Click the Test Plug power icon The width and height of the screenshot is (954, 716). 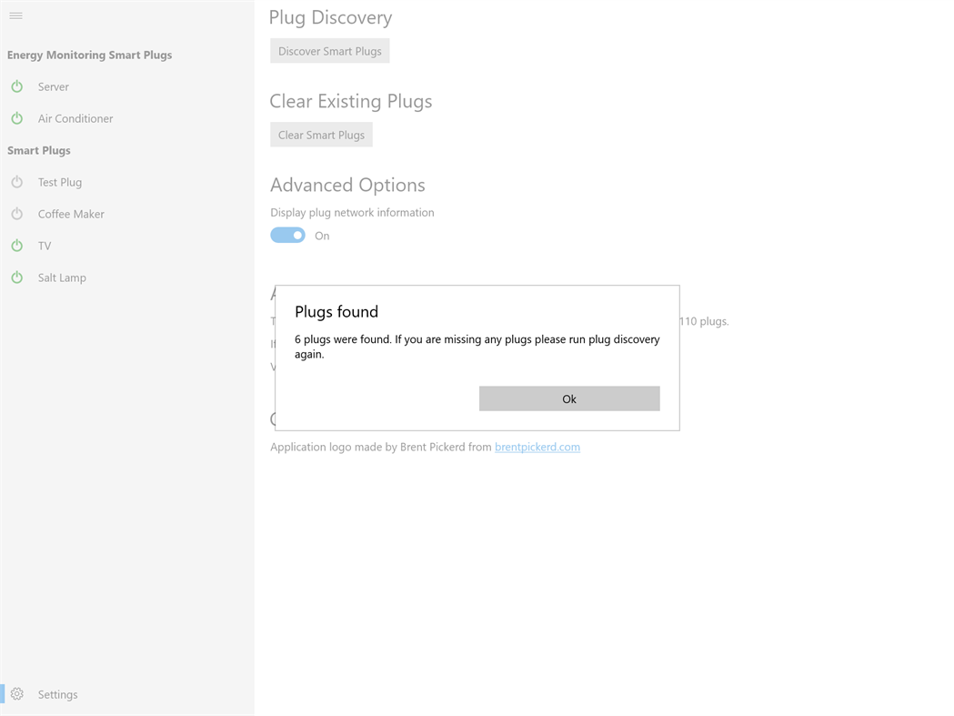tap(17, 182)
